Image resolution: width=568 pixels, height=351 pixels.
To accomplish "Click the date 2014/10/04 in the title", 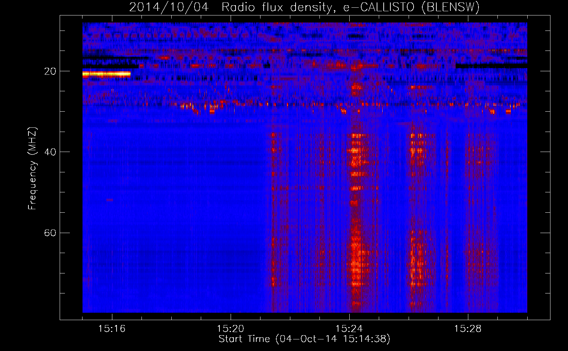I will [169, 7].
